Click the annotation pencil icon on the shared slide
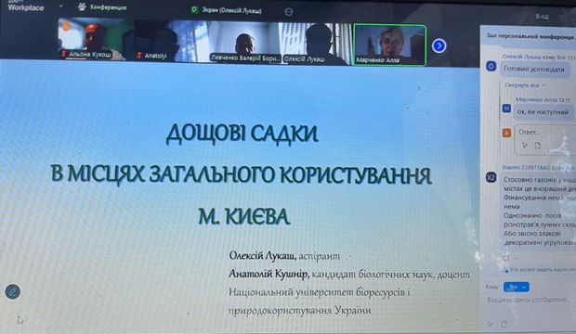The width and height of the screenshot is (576, 334). click(x=13, y=292)
